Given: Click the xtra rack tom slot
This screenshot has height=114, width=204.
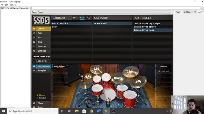Looking at the screenshot, I should [x=164, y=71].
